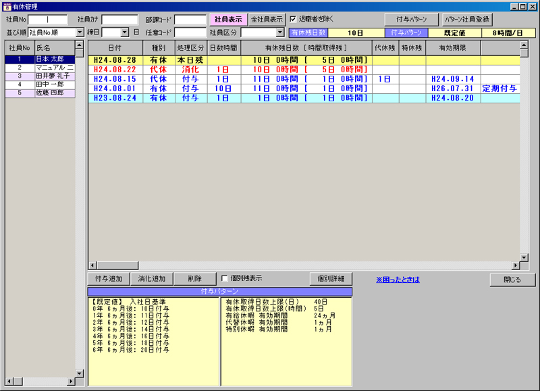Click the employee list scroll down arrow
The height and width of the screenshot is (391, 540).
pyautogui.click(x=79, y=373)
